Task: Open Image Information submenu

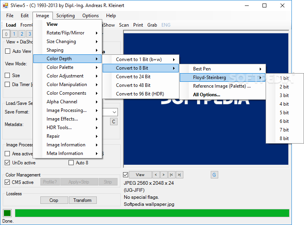Action: point(67,145)
